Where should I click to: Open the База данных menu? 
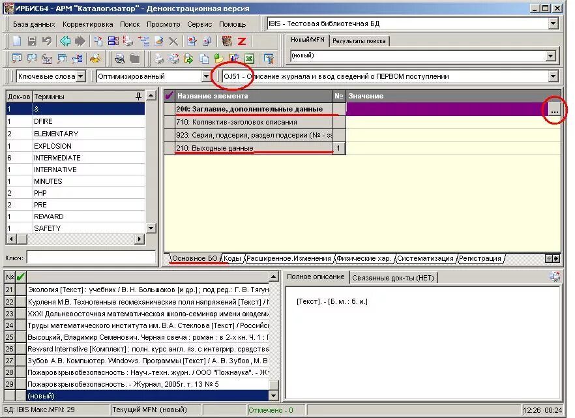pyautogui.click(x=34, y=24)
